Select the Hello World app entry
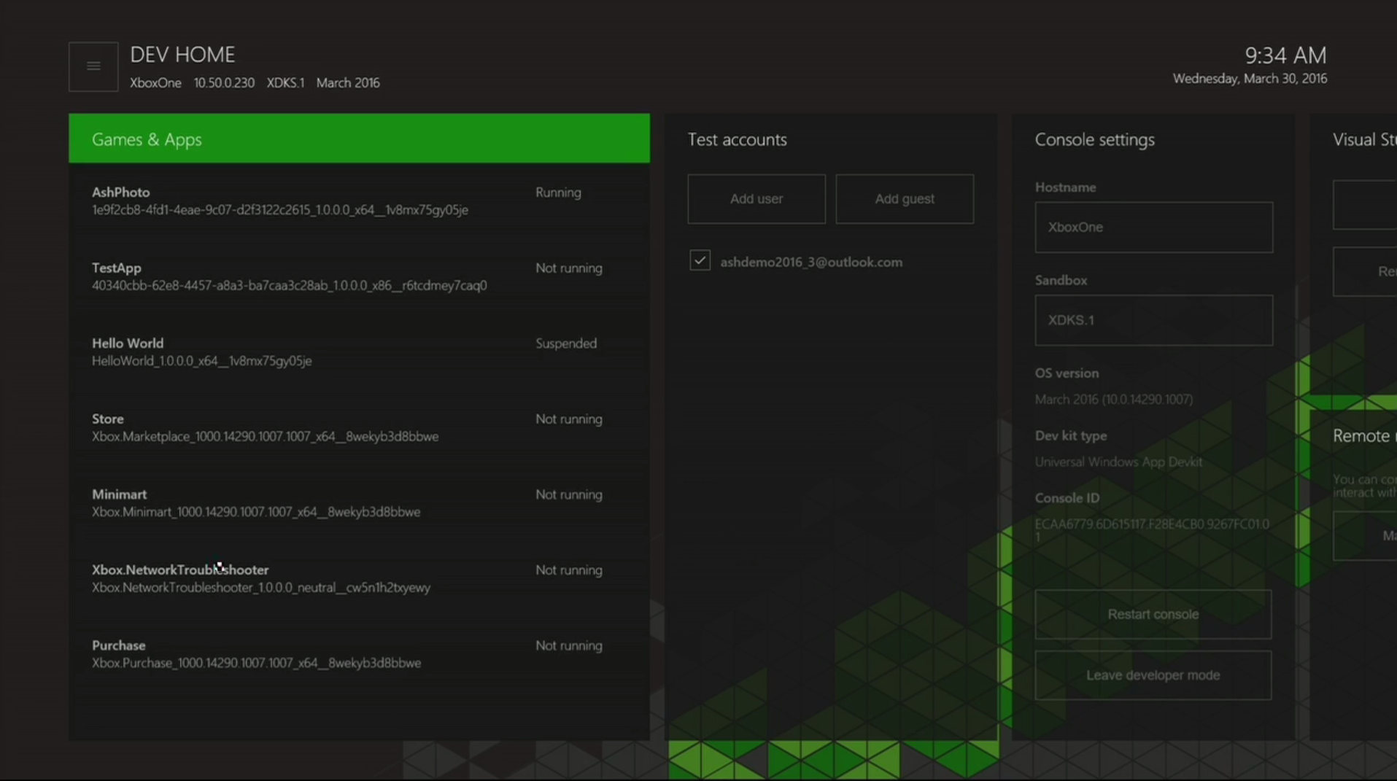1397x781 pixels. click(x=359, y=351)
